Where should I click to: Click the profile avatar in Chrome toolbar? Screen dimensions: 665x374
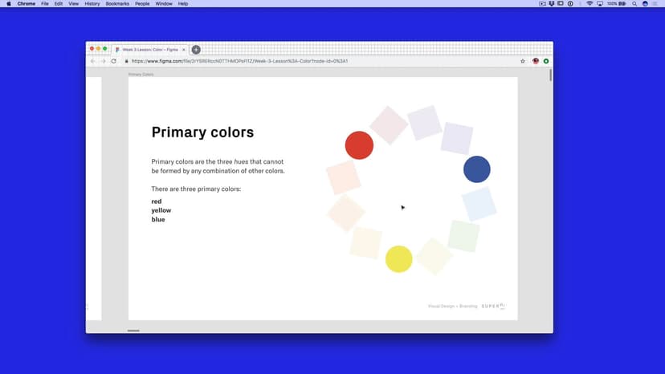536,61
